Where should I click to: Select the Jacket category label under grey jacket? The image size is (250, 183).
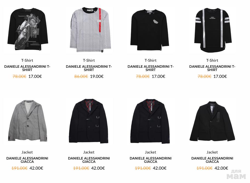[x=27, y=152]
